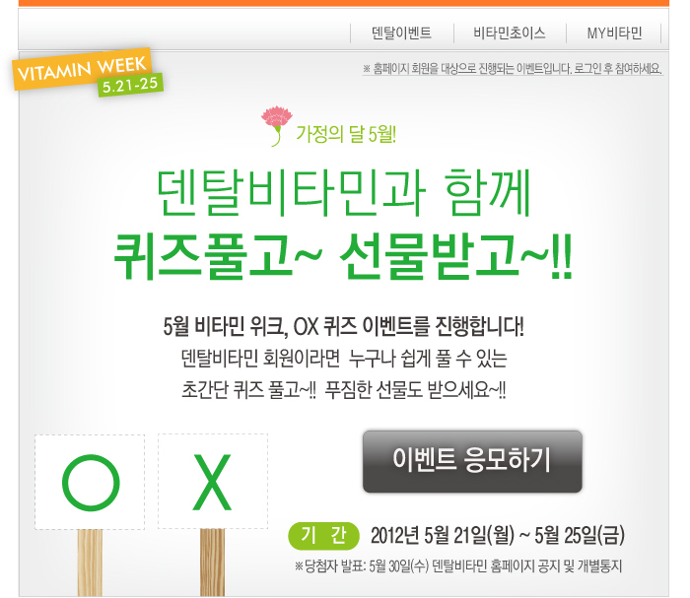Click the wooden stick under O sign

pos(90,563)
